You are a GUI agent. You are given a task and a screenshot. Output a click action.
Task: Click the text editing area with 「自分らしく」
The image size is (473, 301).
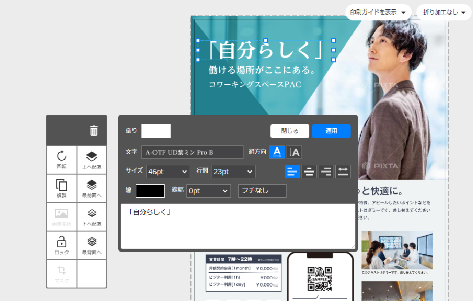point(238,226)
